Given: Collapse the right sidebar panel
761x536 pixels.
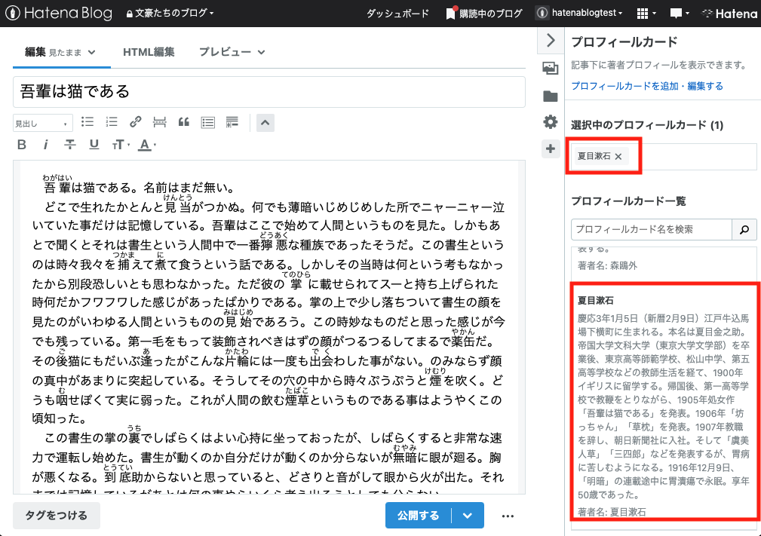Looking at the screenshot, I should click(550, 41).
